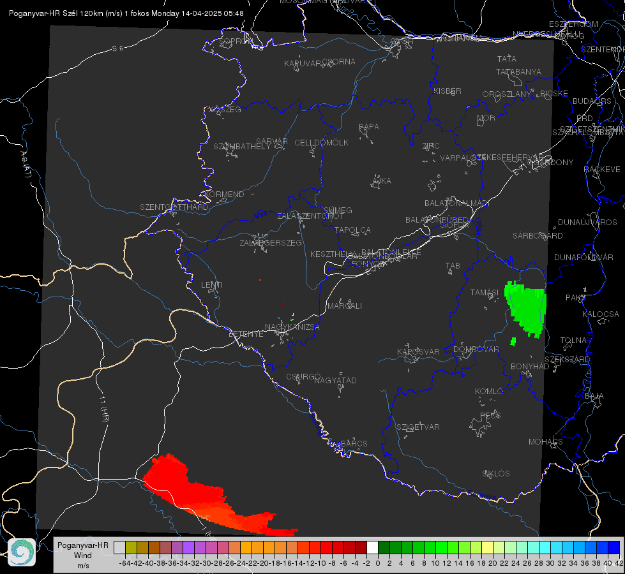This screenshot has height=574, width=625.
Task: Click the ZALASZENTGROT city label
Action: click(310, 216)
